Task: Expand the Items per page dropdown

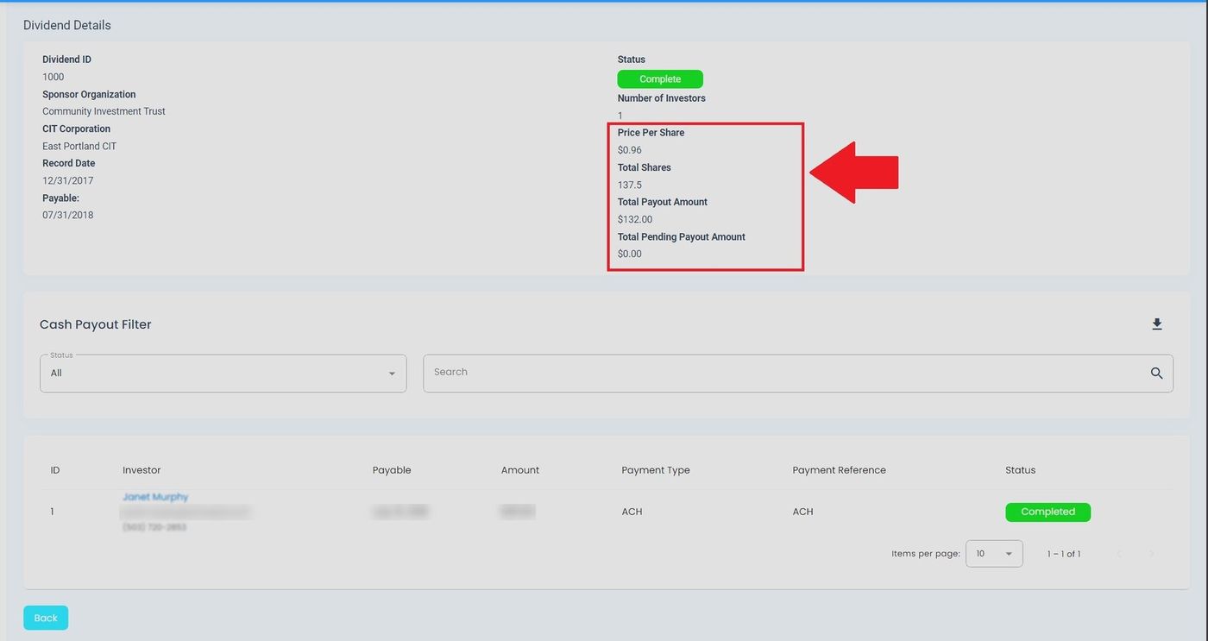Action: (994, 554)
